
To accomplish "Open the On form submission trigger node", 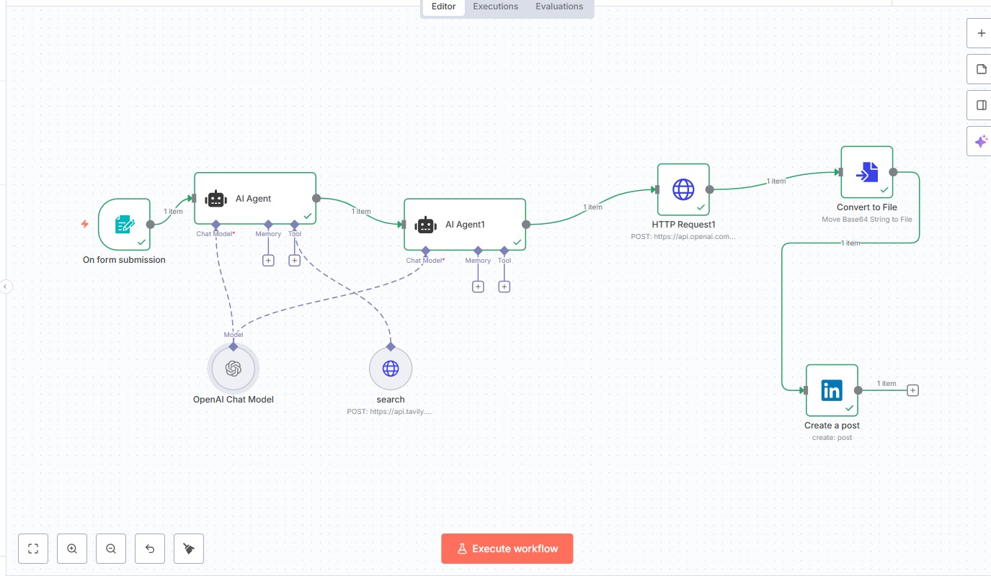I will [124, 225].
